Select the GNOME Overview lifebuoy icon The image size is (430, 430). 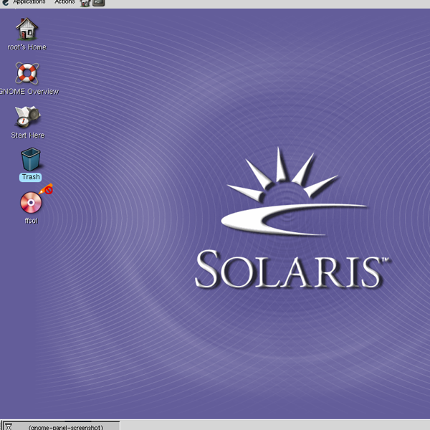[x=27, y=73]
